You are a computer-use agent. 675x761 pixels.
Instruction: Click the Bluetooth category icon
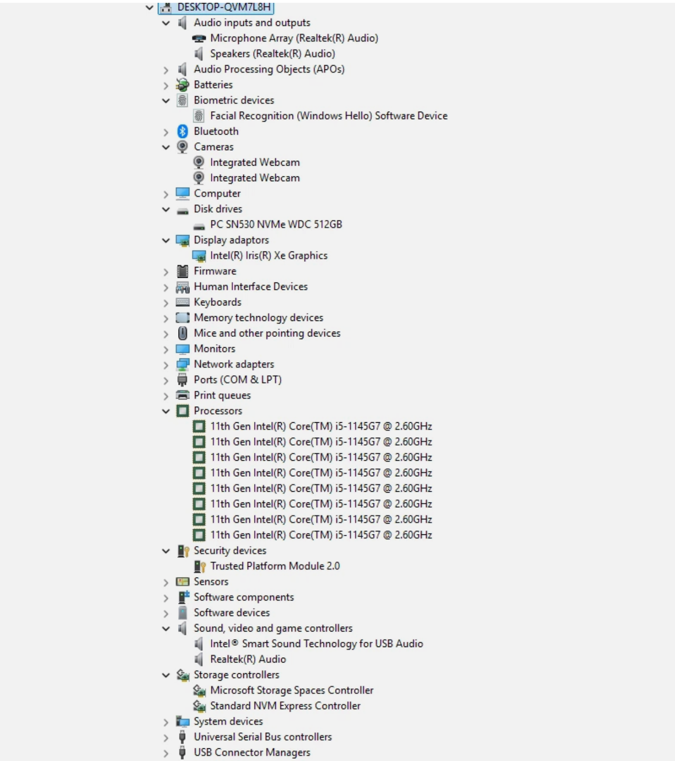182,131
